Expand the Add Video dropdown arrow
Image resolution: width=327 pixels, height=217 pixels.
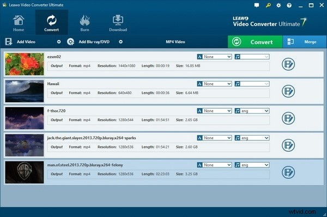(59, 42)
